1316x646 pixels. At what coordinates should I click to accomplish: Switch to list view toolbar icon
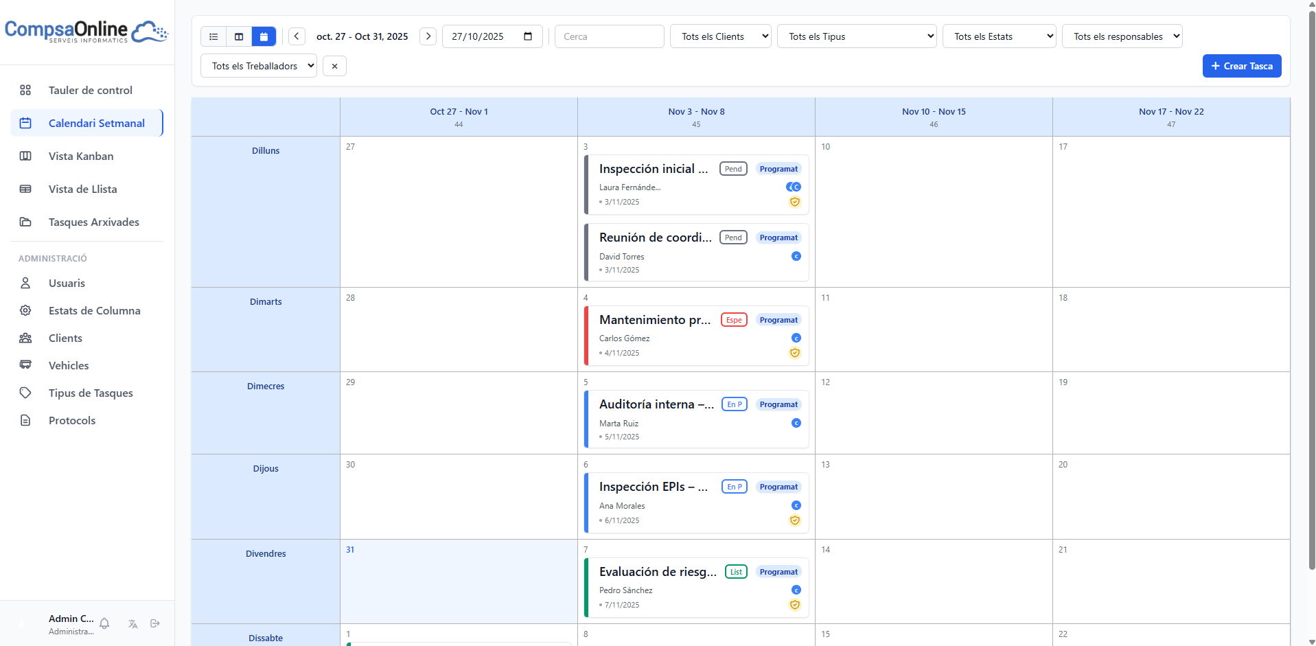pos(213,36)
